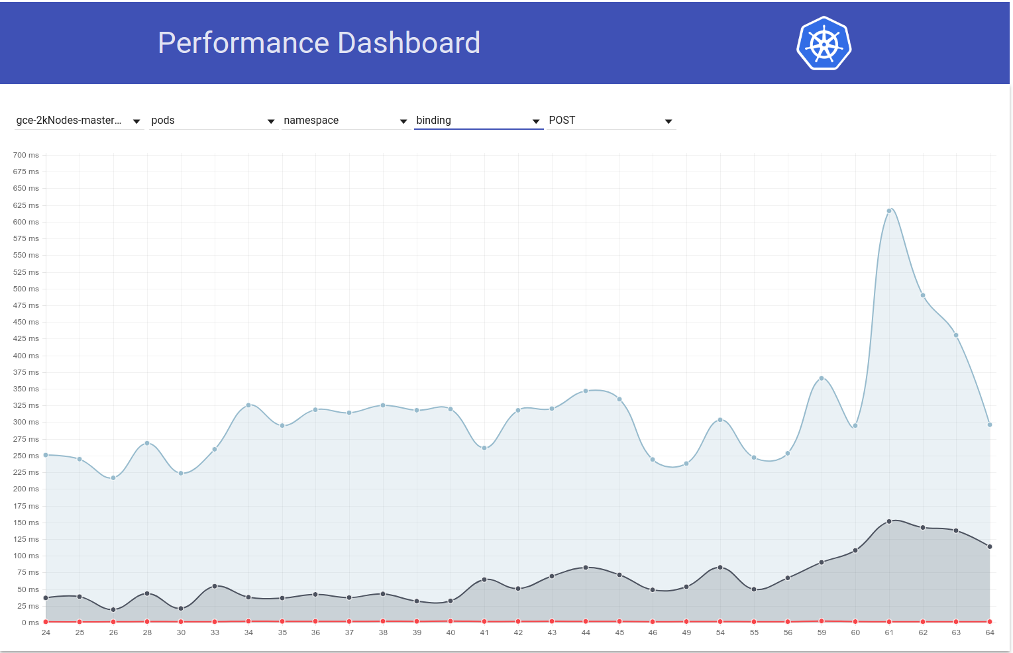
Task: Open the binding subresource dropdown
Action: click(478, 121)
